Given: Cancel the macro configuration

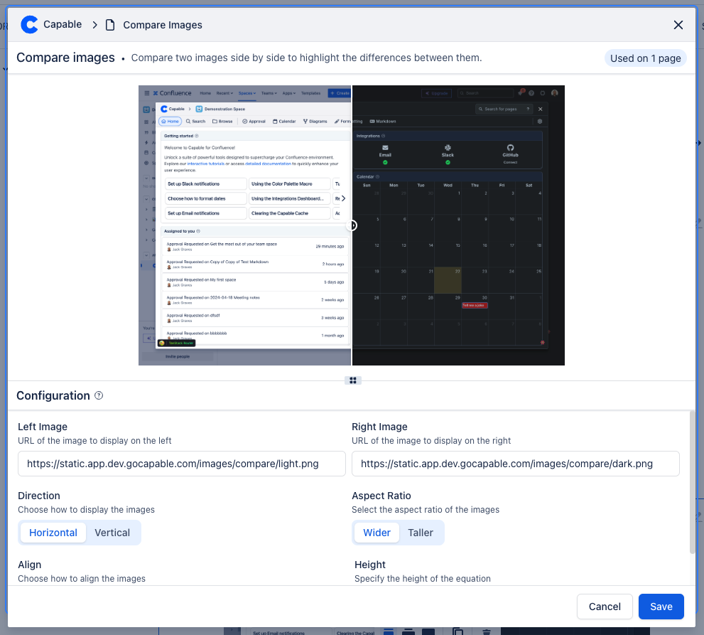Looking at the screenshot, I should [605, 607].
